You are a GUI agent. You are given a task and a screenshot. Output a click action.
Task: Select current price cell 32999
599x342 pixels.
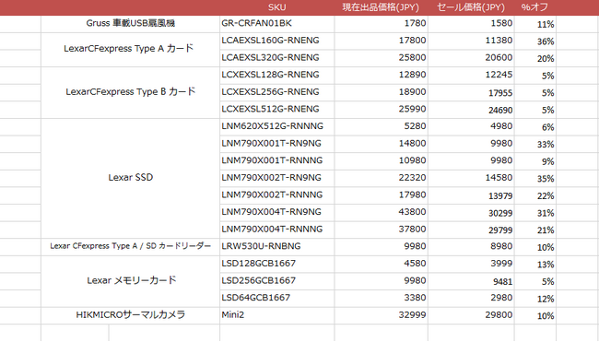pos(381,315)
